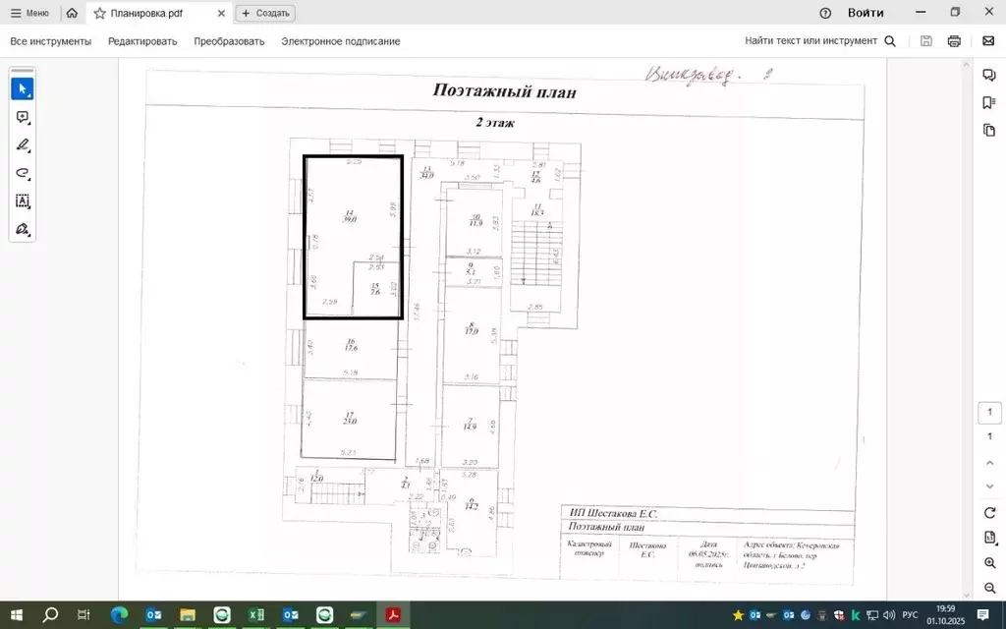Pick the highlighter pen tool
The width and height of the screenshot is (1006, 629).
23,145
